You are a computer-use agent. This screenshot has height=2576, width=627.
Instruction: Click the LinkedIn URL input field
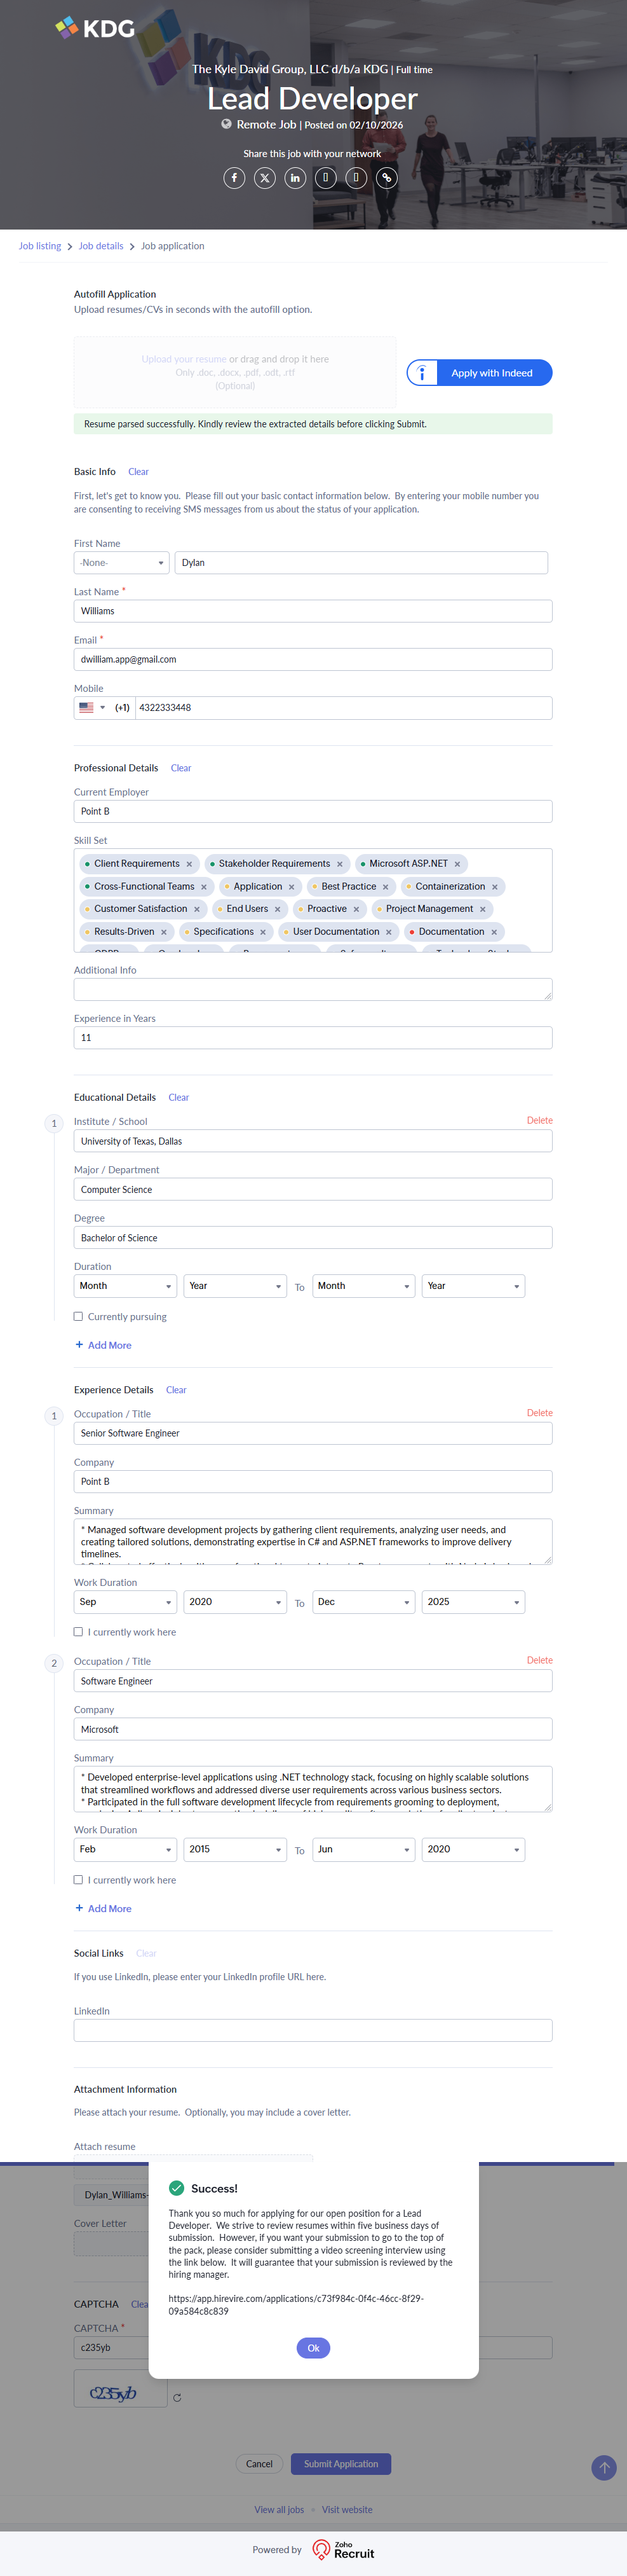tap(313, 2030)
